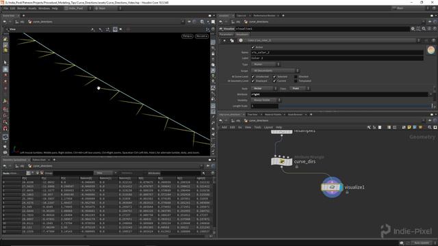Image resolution: width=438 pixels, height=246 pixels.
Task: Open the parameter gear settings icon
Action: coord(413,29)
